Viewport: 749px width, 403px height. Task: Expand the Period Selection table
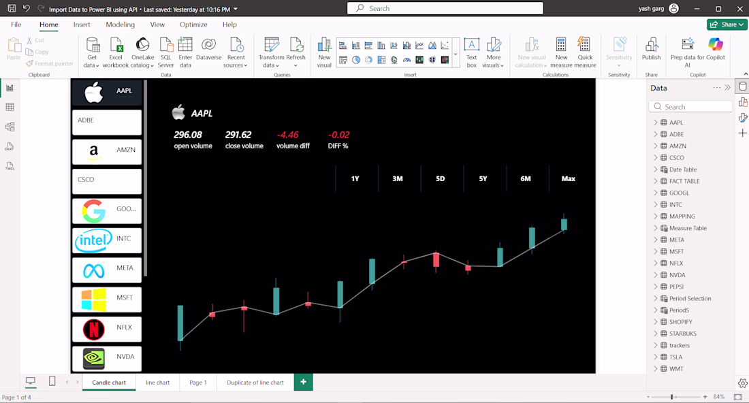click(x=655, y=298)
